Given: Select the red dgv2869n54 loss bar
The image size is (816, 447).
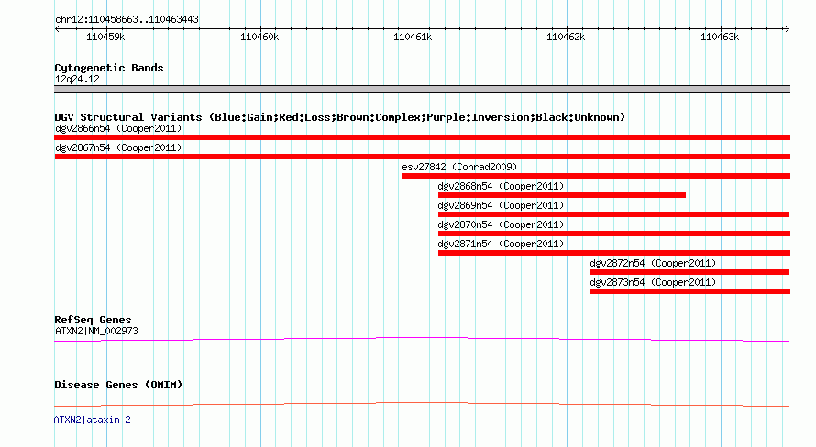Looking at the screenshot, I should coord(614,214).
